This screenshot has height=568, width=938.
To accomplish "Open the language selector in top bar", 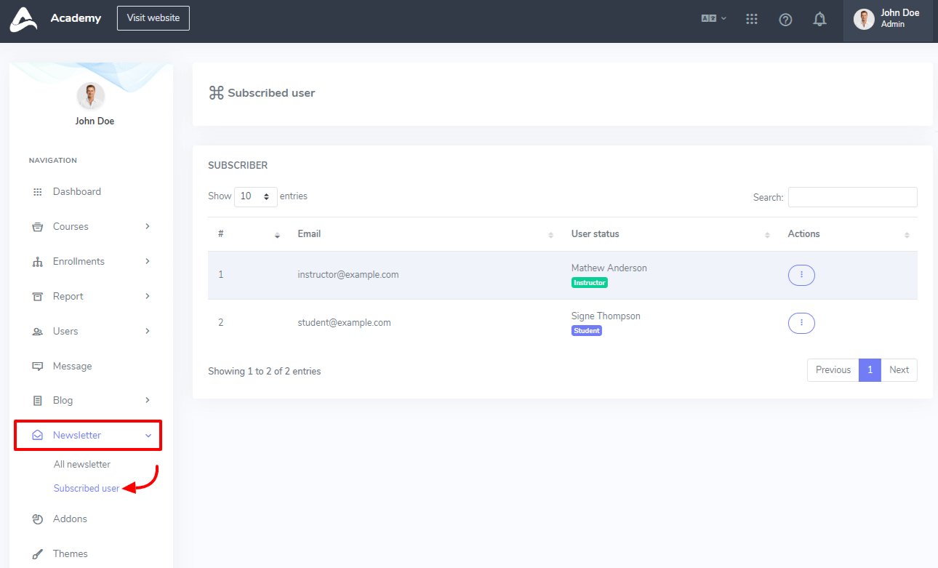I will click(x=713, y=19).
